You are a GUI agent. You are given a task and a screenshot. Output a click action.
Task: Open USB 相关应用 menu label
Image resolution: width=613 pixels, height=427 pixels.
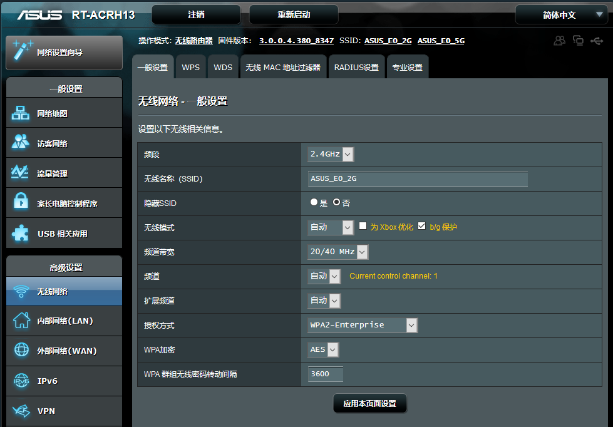coord(63,234)
